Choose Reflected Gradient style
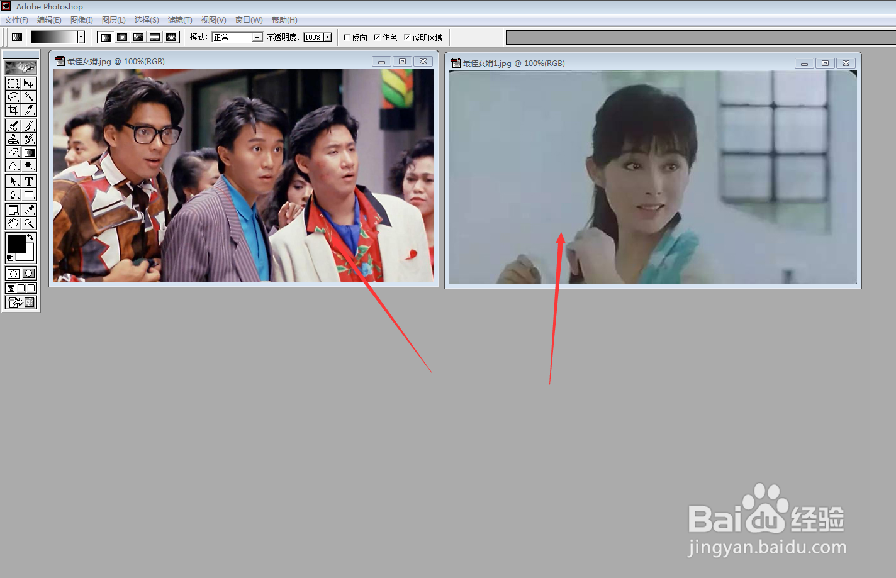 pyautogui.click(x=155, y=37)
